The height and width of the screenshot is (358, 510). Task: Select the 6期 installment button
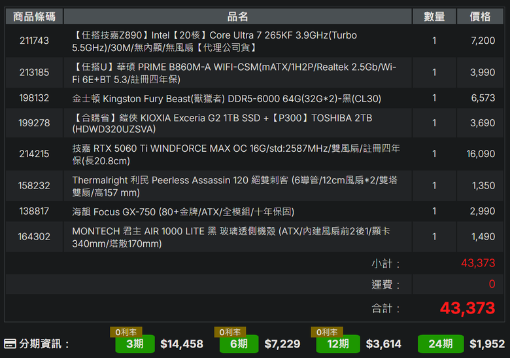click(x=239, y=344)
